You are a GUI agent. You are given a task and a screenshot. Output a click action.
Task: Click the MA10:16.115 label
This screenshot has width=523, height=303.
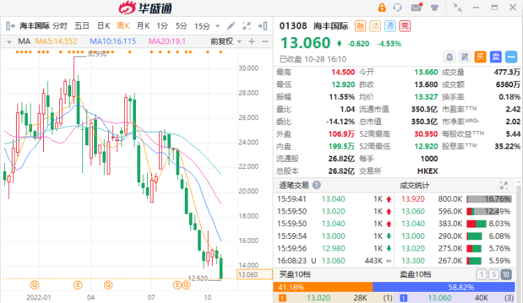pyautogui.click(x=113, y=41)
